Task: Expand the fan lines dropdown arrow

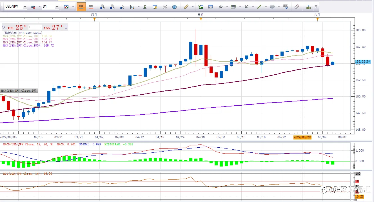Action: click(253, 7)
